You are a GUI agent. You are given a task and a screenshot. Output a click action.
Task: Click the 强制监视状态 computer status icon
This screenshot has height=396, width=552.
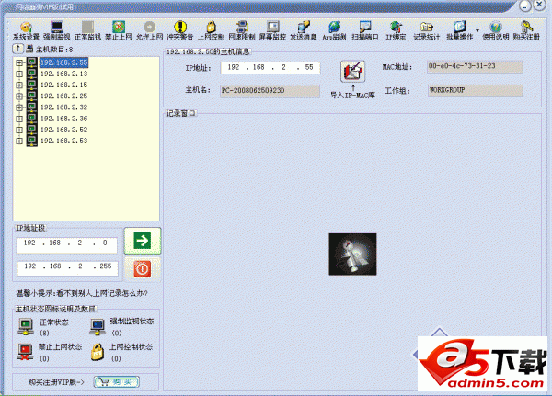98,326
